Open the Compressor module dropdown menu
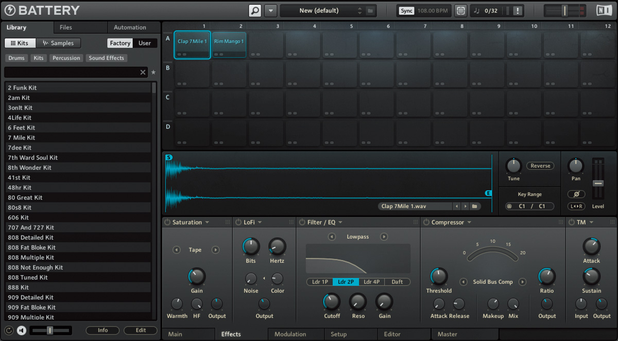Image resolution: width=618 pixels, height=341 pixels. [x=469, y=223]
